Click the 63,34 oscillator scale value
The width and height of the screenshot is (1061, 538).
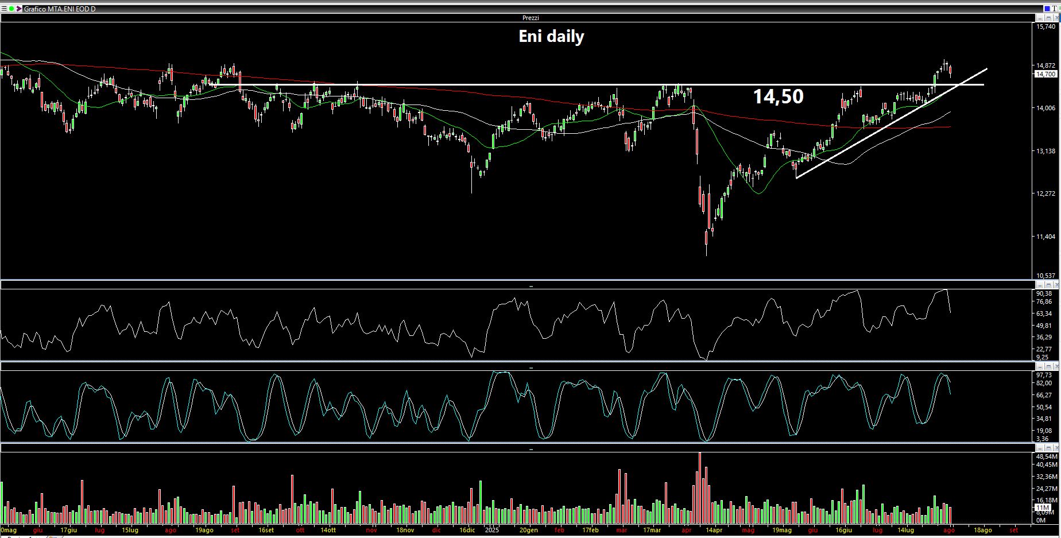click(1044, 313)
